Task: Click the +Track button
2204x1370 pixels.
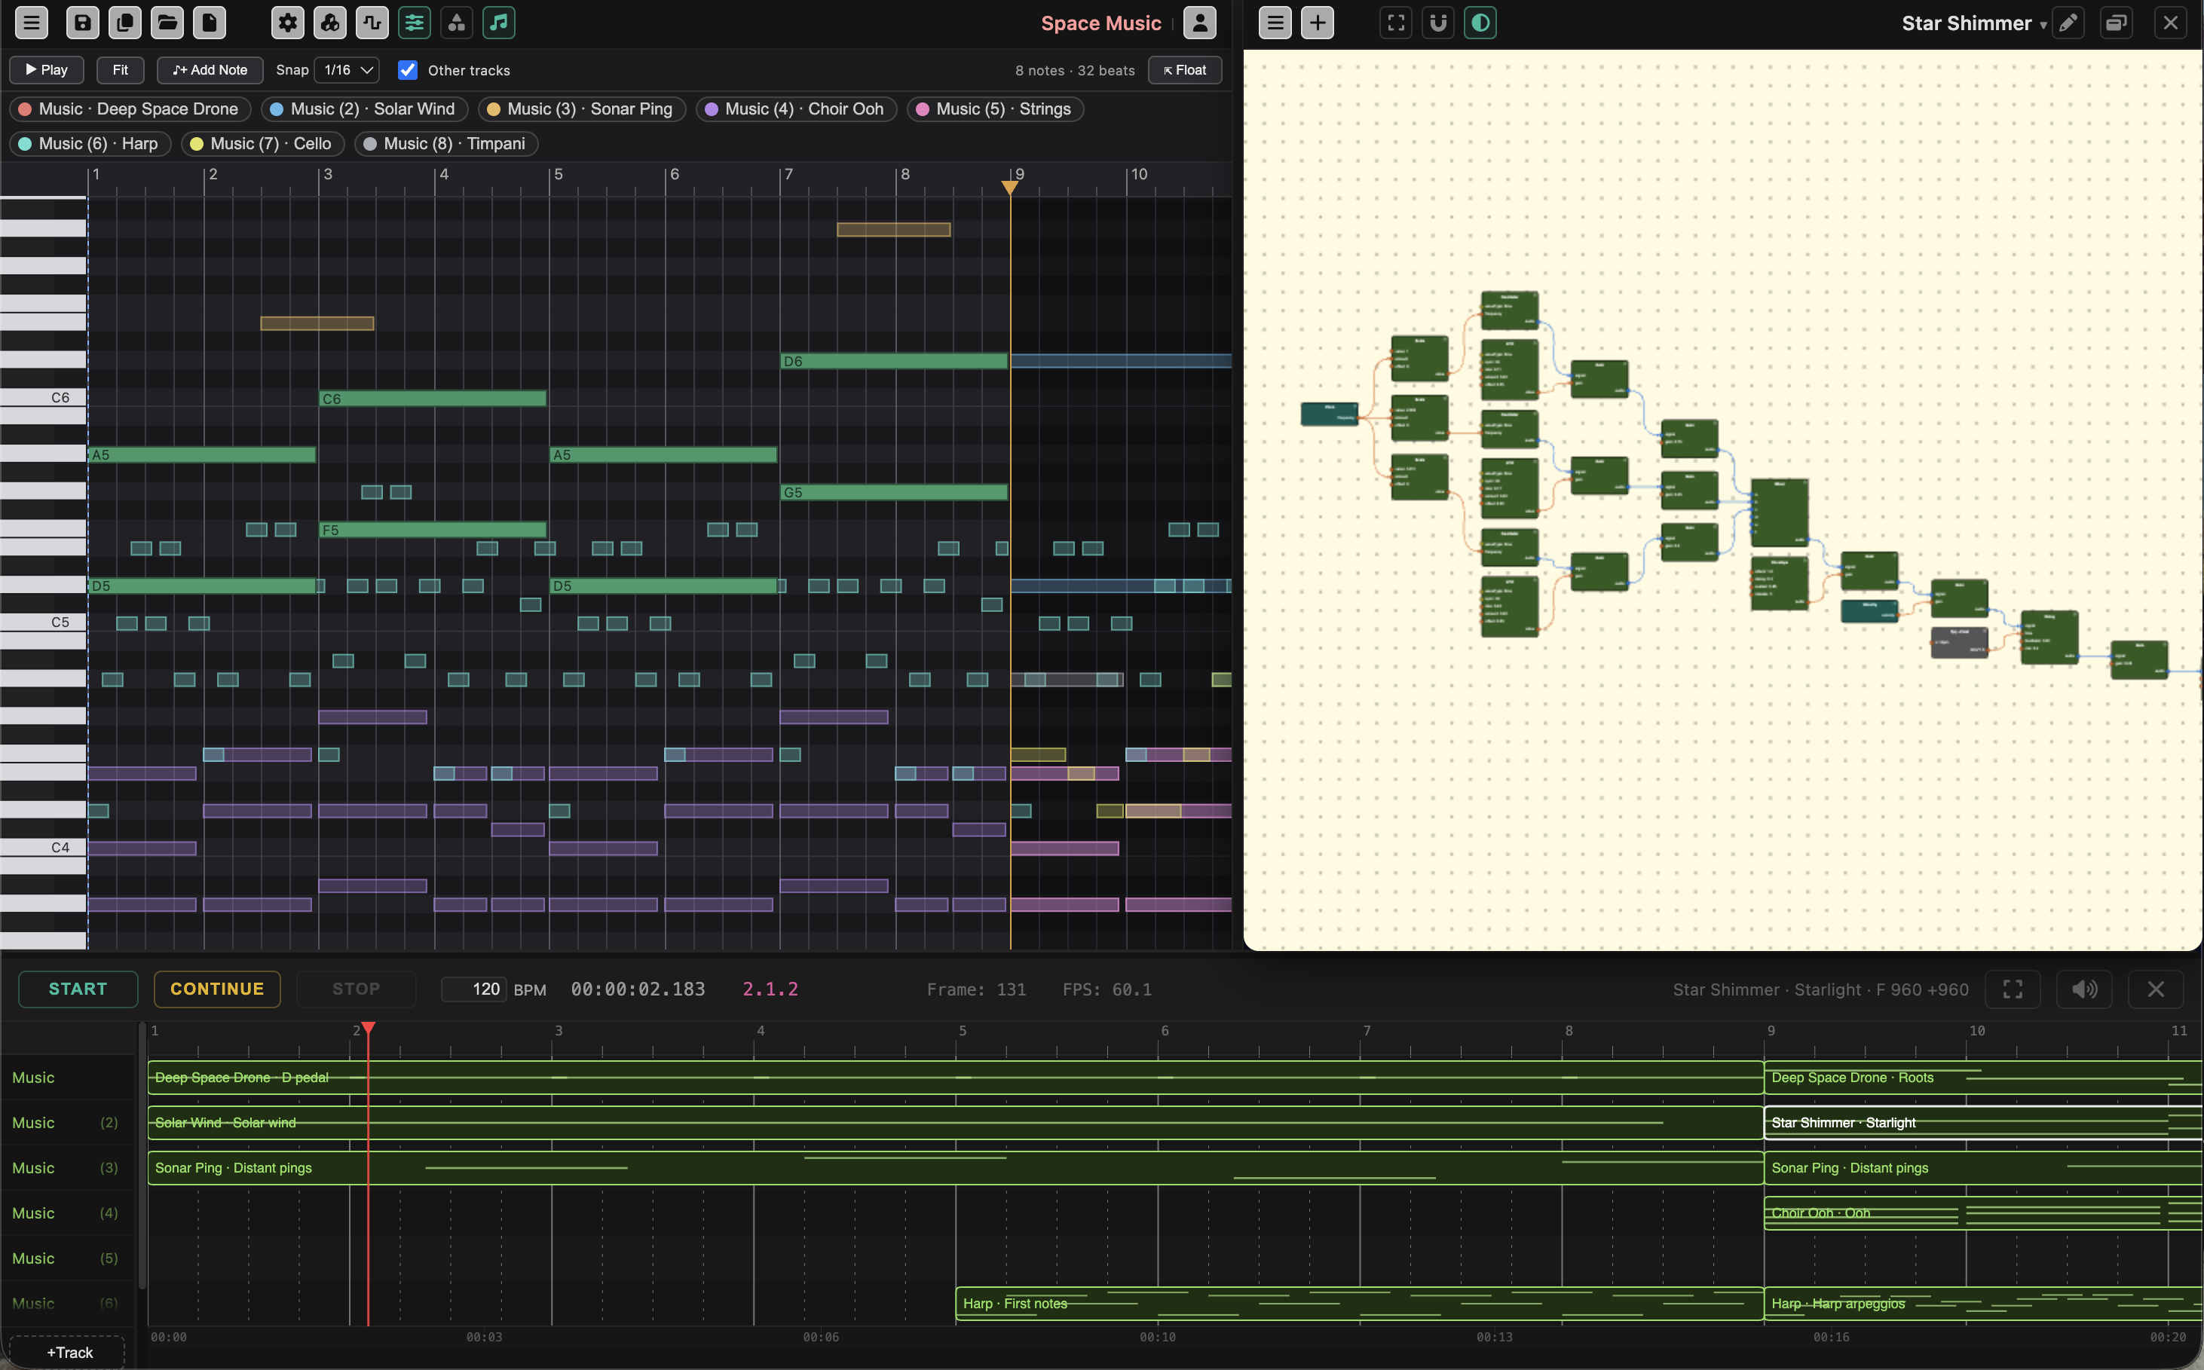Action: [68, 1352]
